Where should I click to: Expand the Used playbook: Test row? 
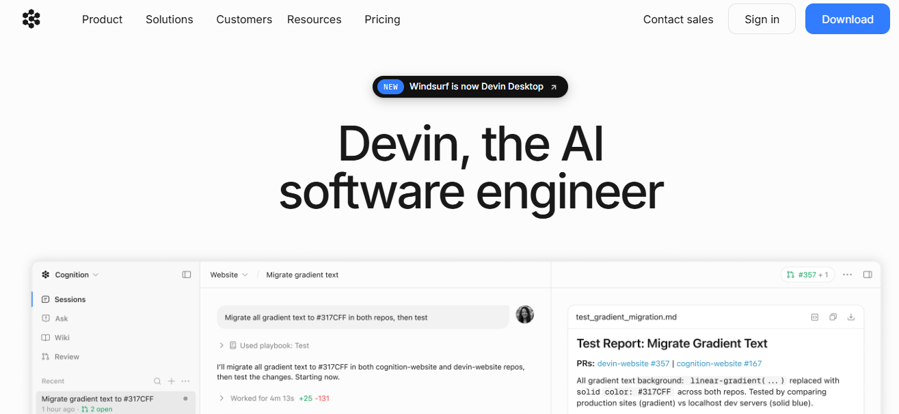[x=264, y=346]
